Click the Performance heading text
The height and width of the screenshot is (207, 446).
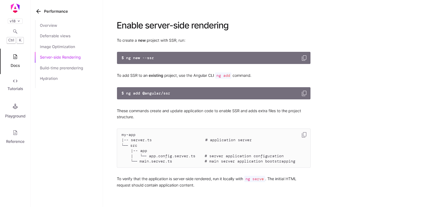(56, 11)
